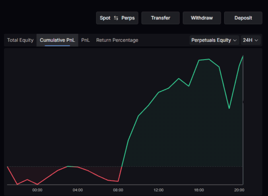This screenshot has width=268, height=196.
Task: Open the PnL tab
Action: (85, 40)
